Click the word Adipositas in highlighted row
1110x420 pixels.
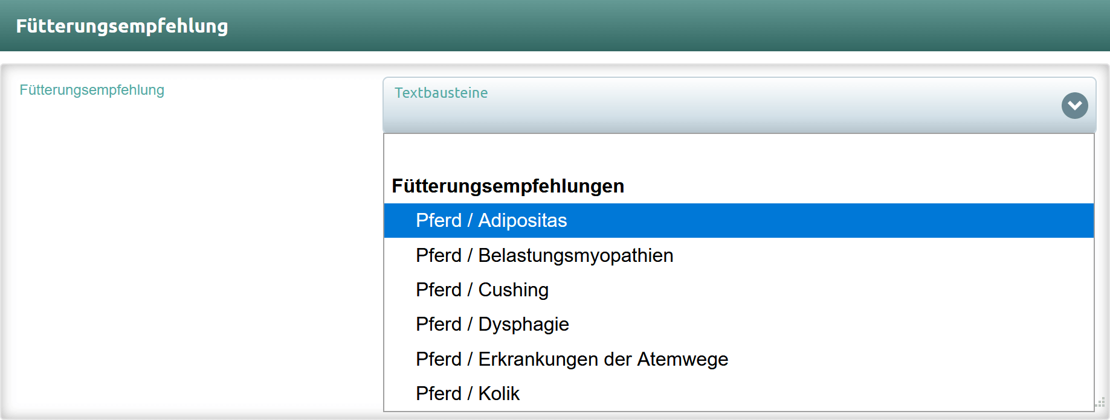pyautogui.click(x=523, y=220)
